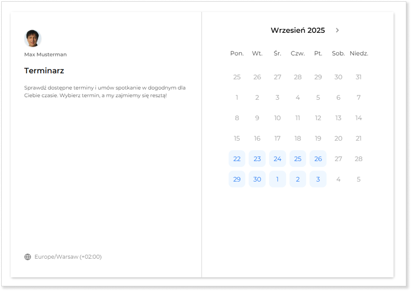Click the Niedz. weekday column header
The image size is (411, 291).
tap(359, 53)
